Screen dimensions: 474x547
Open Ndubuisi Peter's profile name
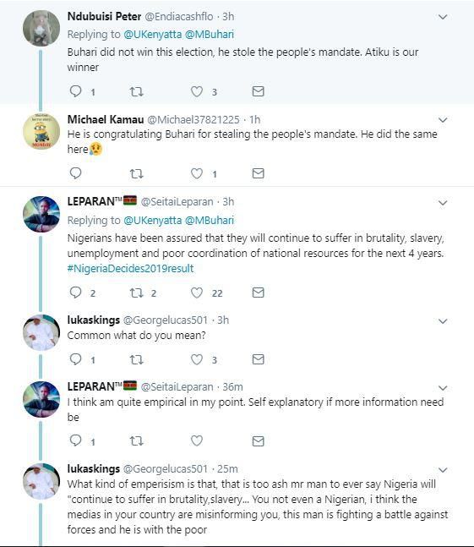(x=104, y=16)
